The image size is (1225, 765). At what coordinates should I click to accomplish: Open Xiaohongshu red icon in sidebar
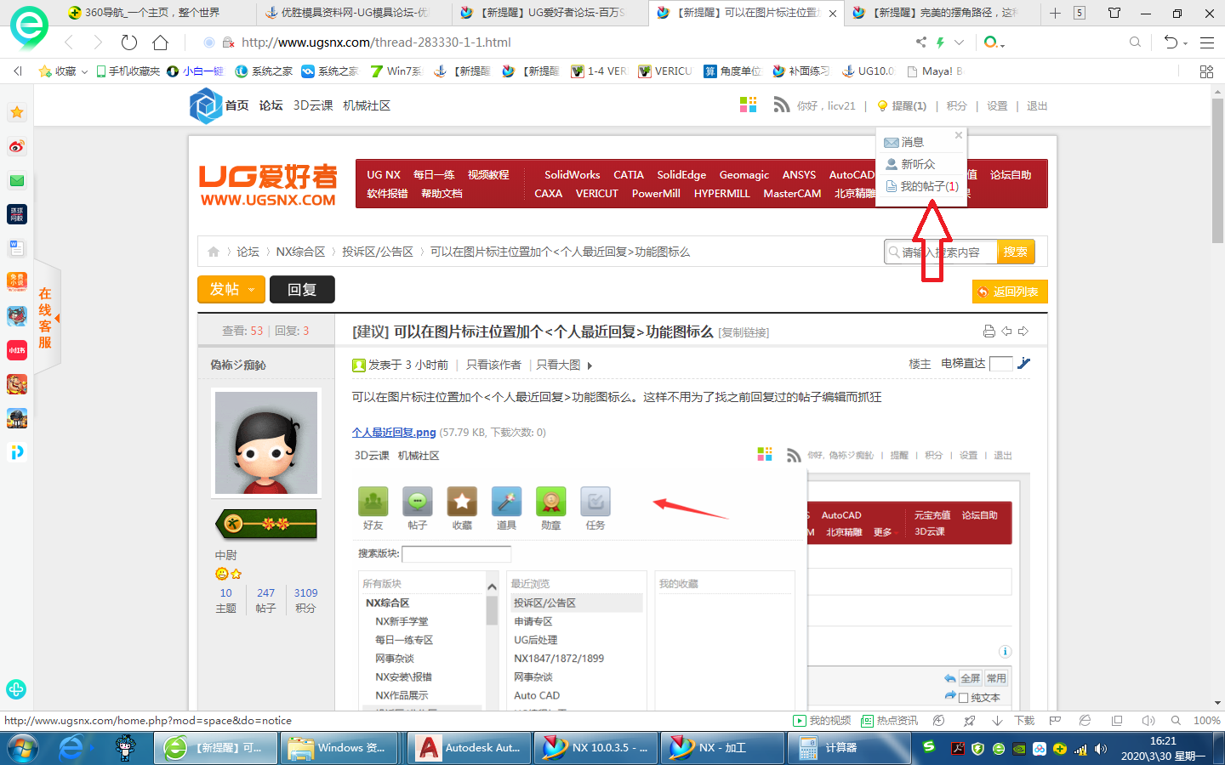click(x=17, y=350)
